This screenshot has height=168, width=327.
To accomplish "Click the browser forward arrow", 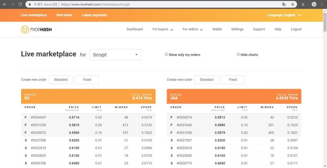I will click(12, 4).
